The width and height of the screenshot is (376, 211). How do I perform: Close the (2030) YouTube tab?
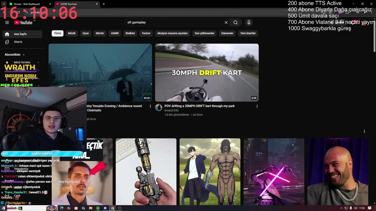click(97, 4)
